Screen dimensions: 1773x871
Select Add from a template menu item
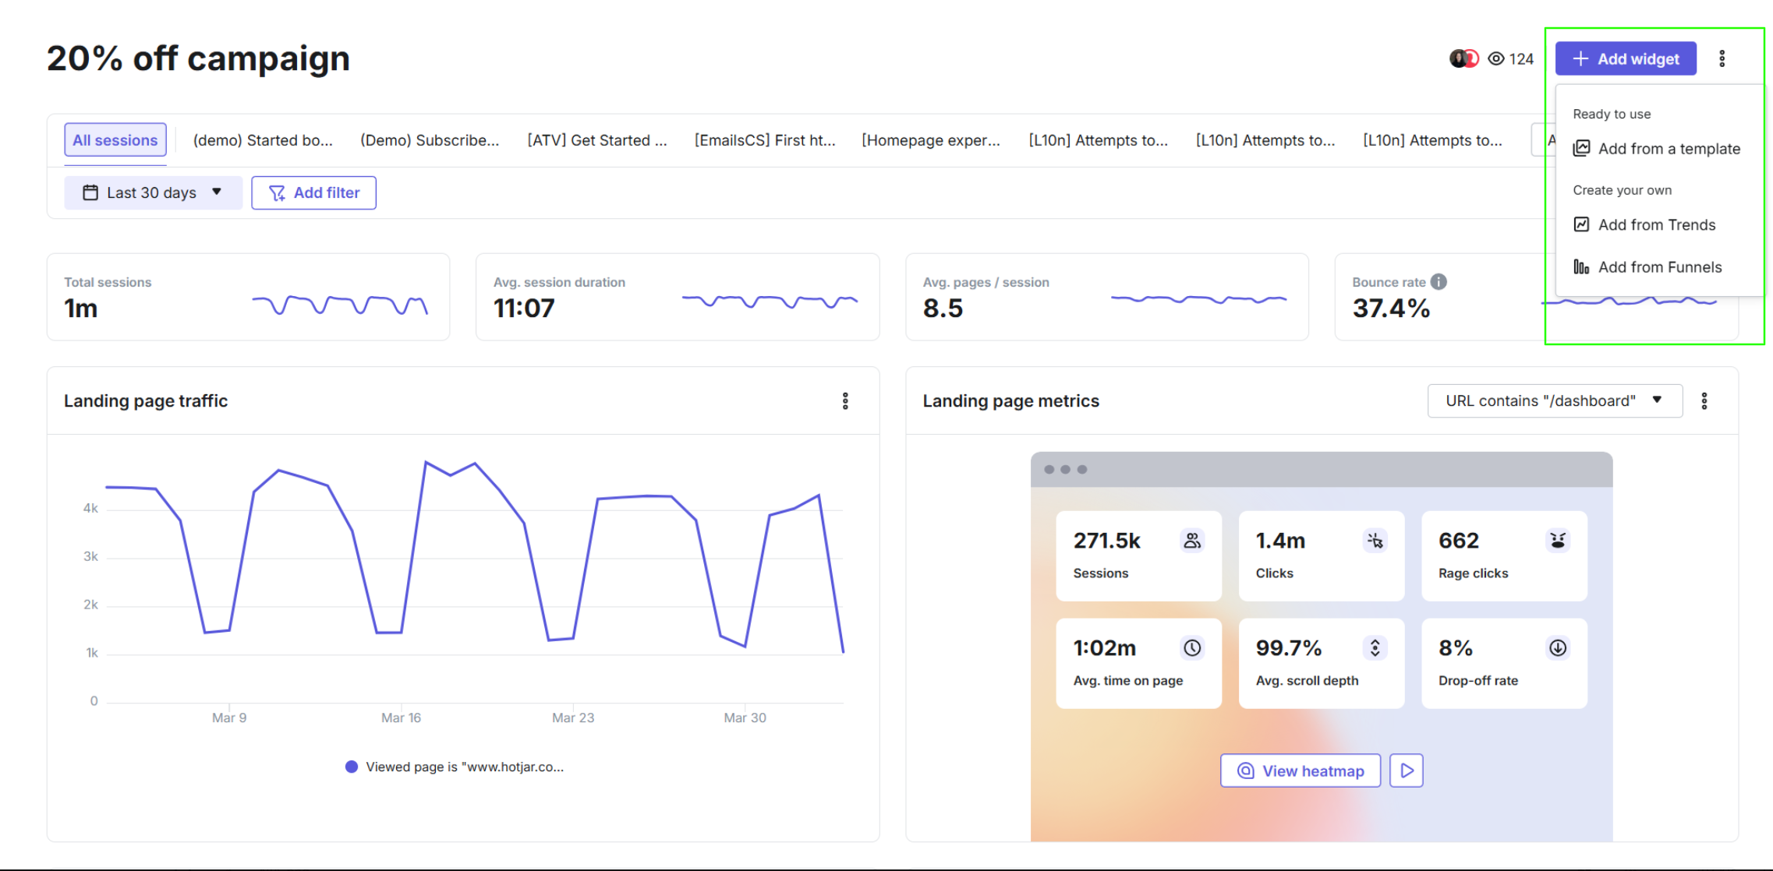click(x=1668, y=149)
